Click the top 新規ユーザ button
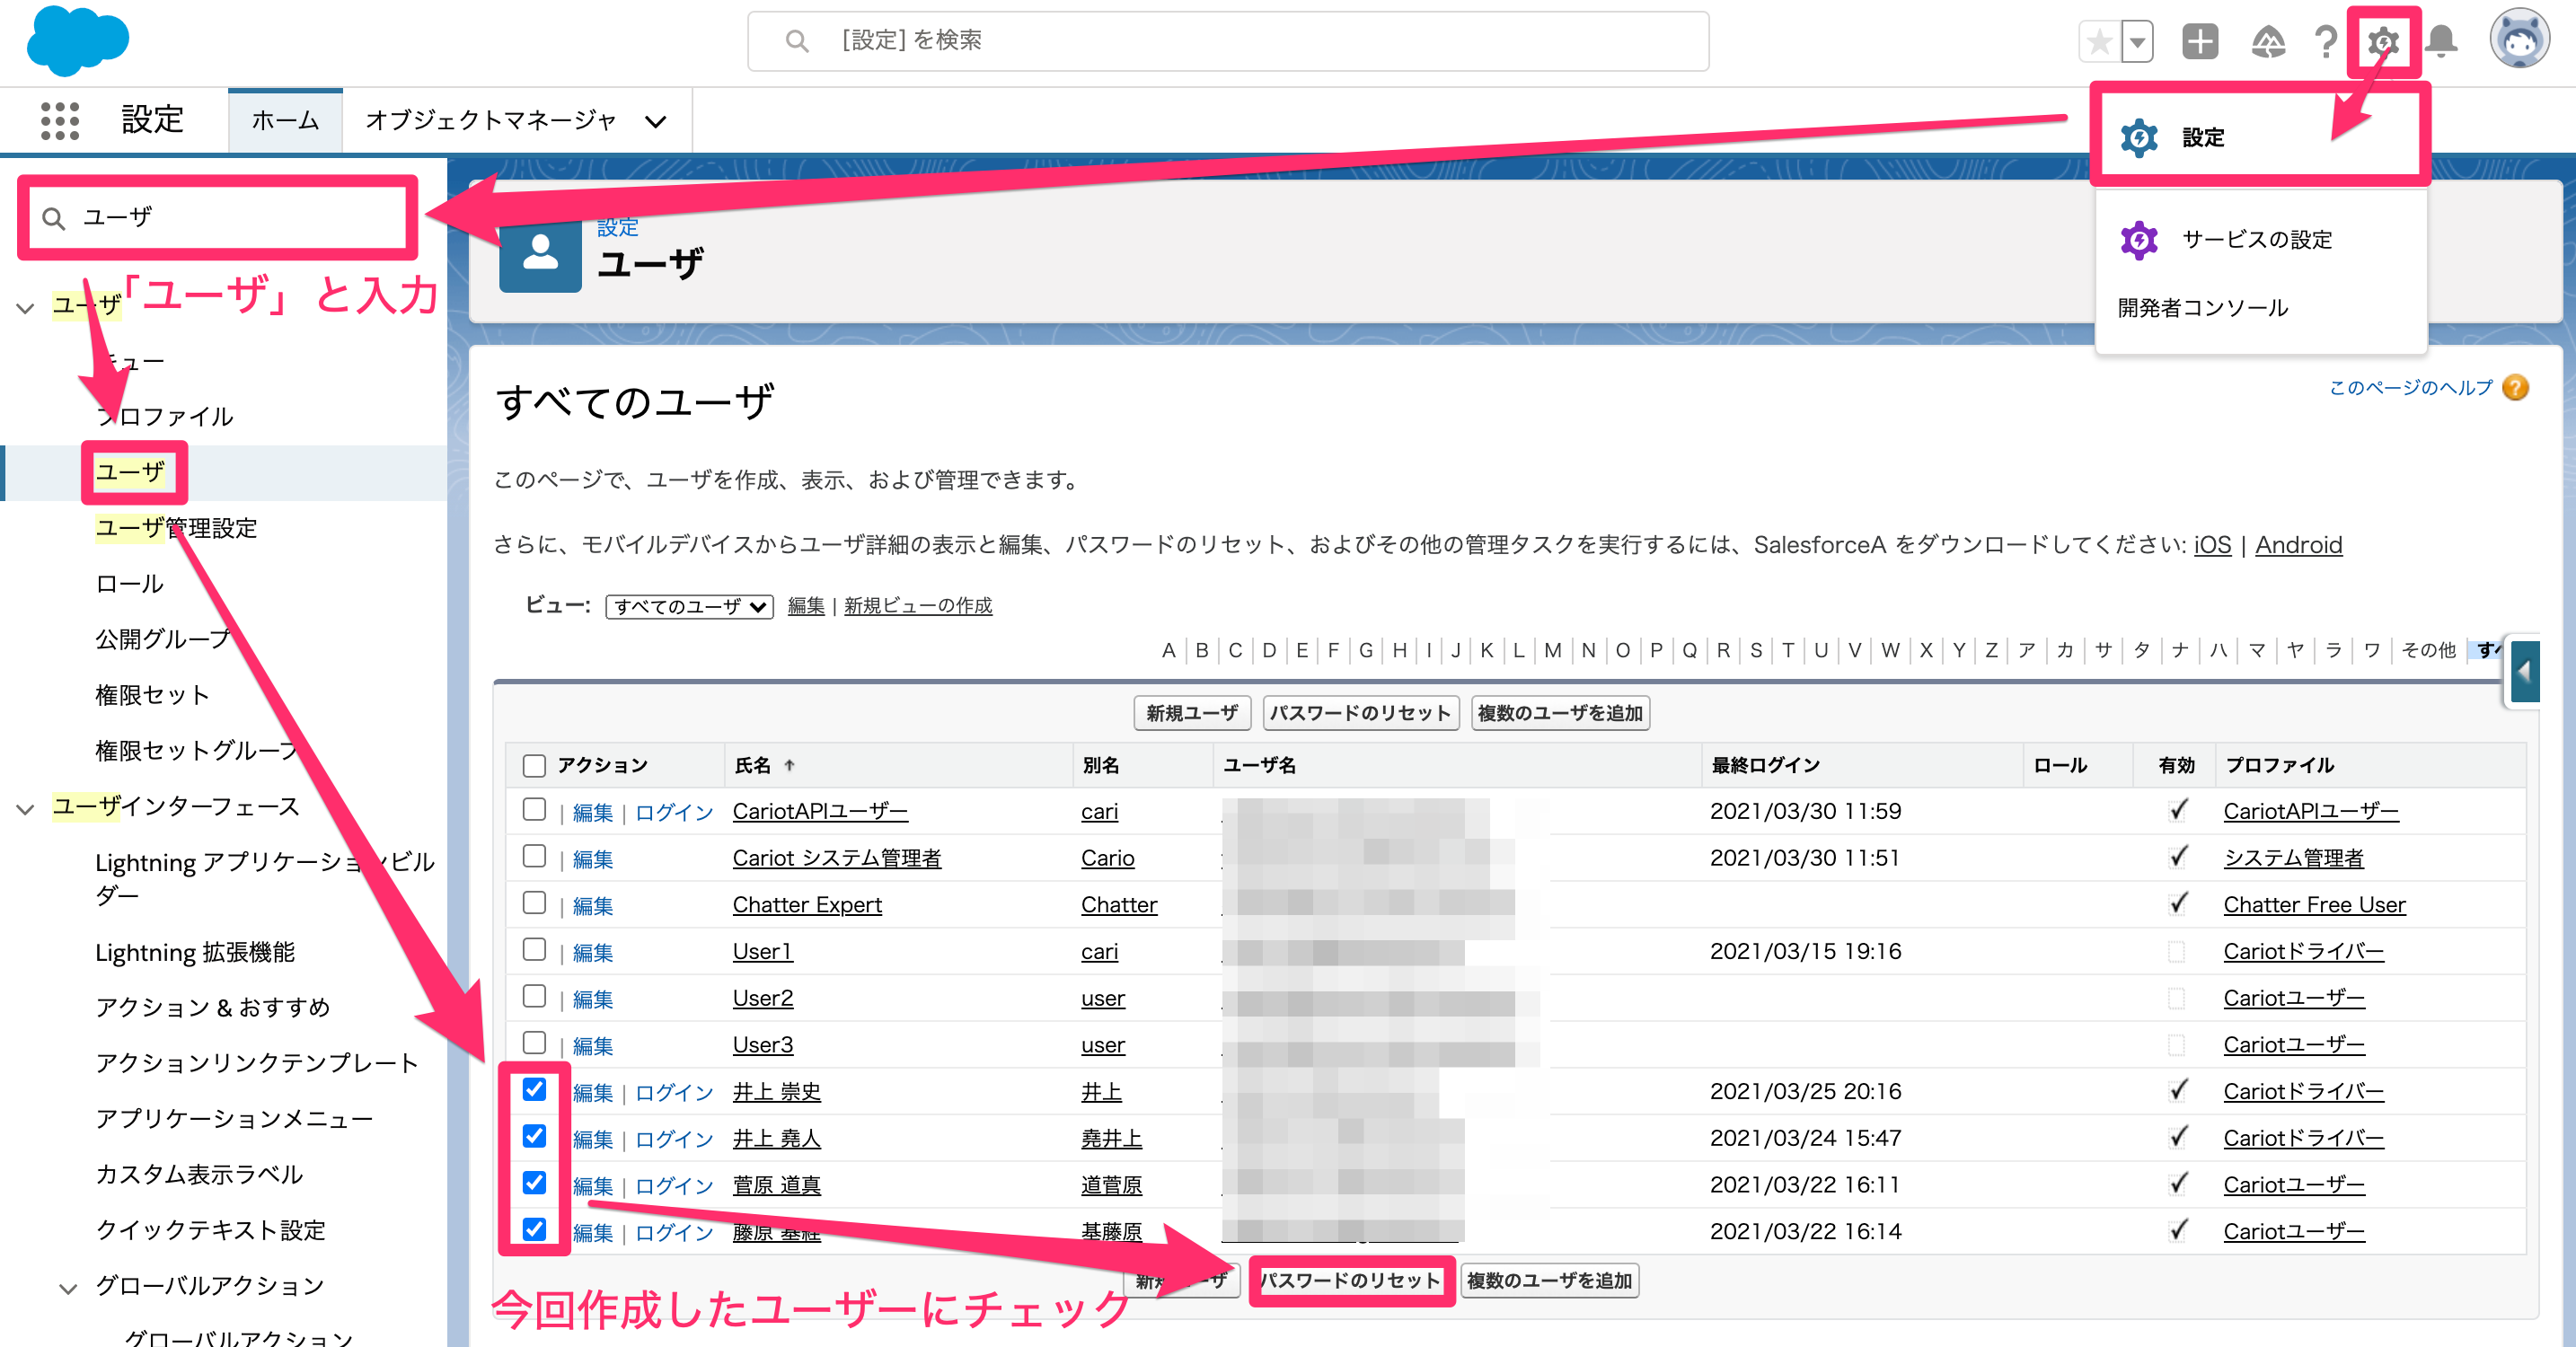The width and height of the screenshot is (2576, 1347). (1192, 713)
